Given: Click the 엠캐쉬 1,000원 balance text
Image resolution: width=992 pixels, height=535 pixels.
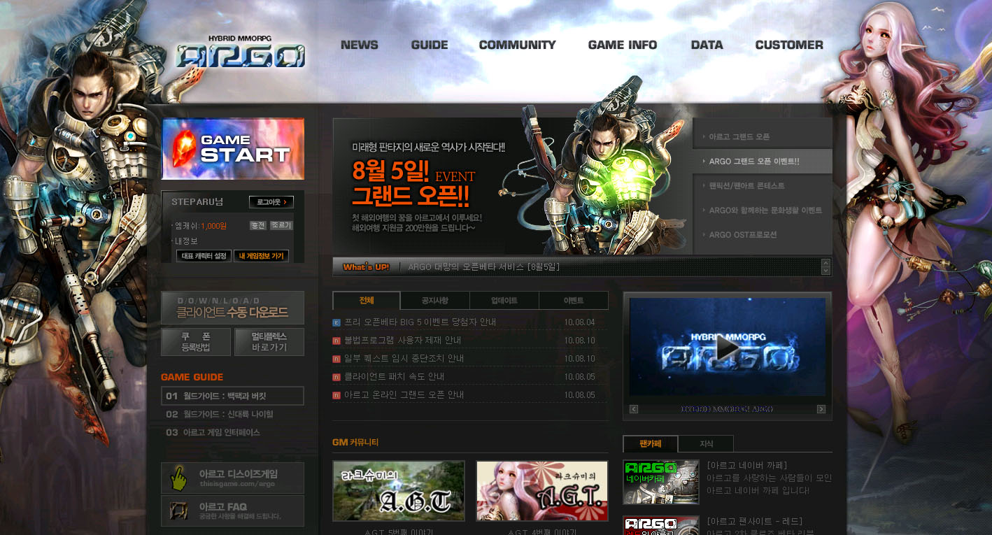Looking at the screenshot, I should pyautogui.click(x=201, y=226).
